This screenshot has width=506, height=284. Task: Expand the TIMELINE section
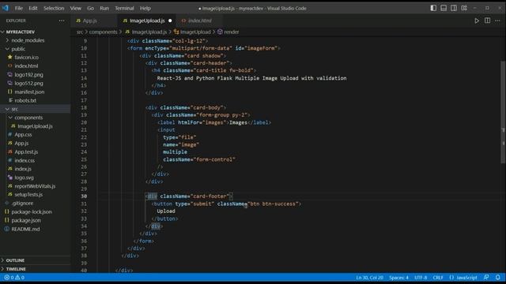tap(35, 269)
